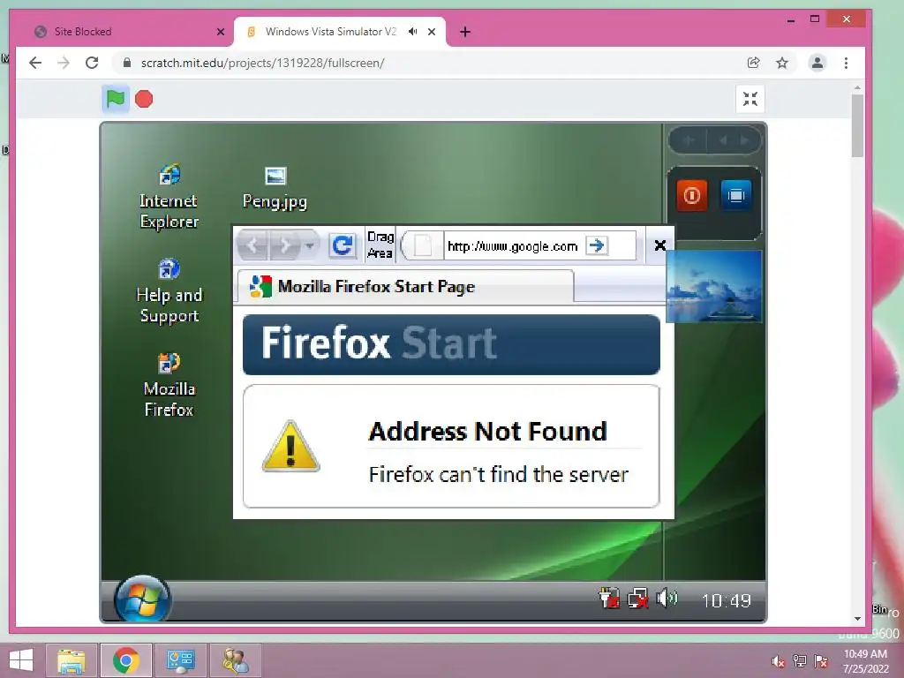Open File Explorer from host taskbar
Screen dimensions: 904x678
71,660
